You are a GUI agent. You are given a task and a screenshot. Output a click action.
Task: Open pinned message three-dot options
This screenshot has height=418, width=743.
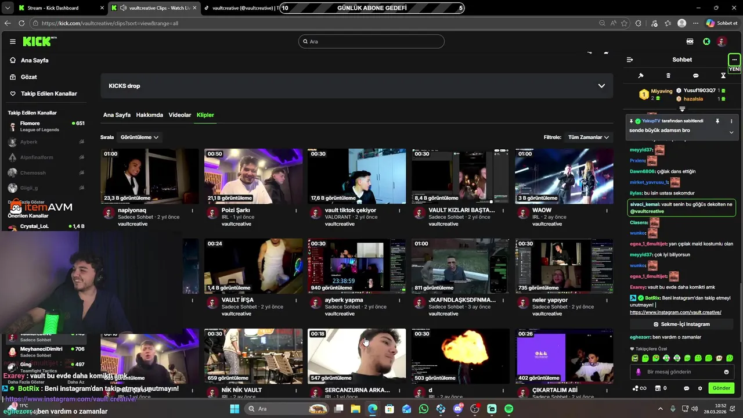(x=731, y=121)
